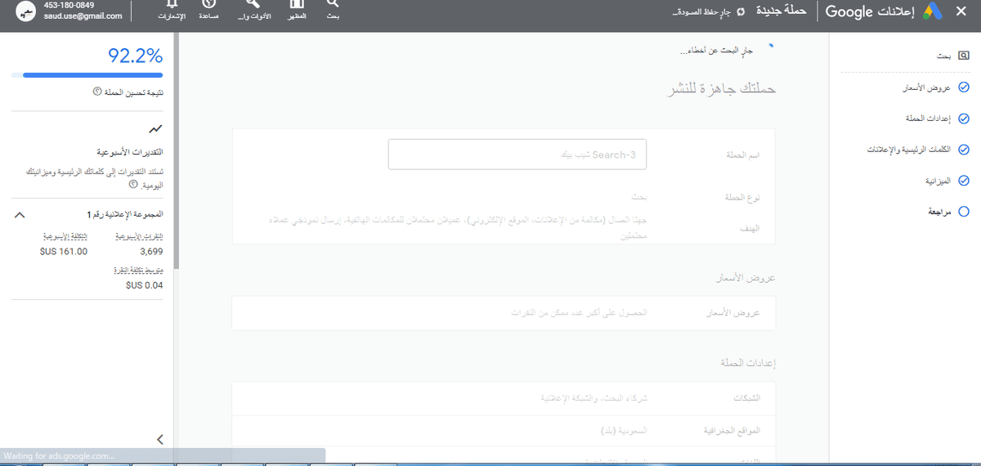Click the saving draft refresh icon
The width and height of the screenshot is (981, 466).
point(741,11)
